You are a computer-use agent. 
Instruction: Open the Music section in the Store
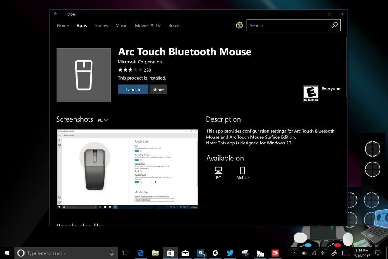121,25
